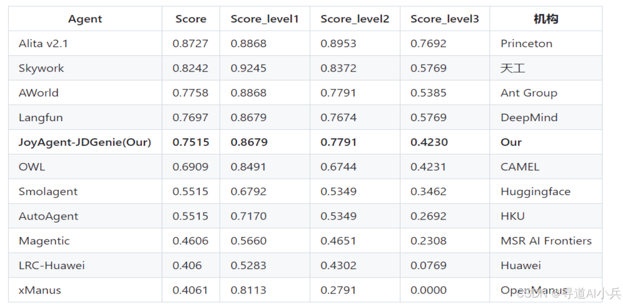Click xManus score 0.4061
The height and width of the screenshot is (304, 623).
point(191,290)
